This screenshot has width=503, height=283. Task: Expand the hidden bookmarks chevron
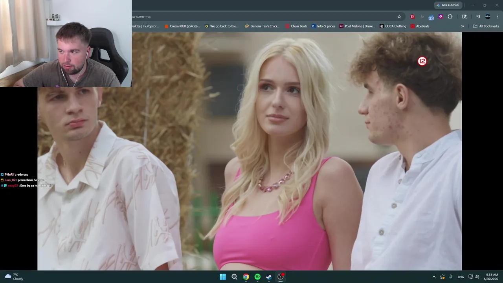pyautogui.click(x=463, y=26)
